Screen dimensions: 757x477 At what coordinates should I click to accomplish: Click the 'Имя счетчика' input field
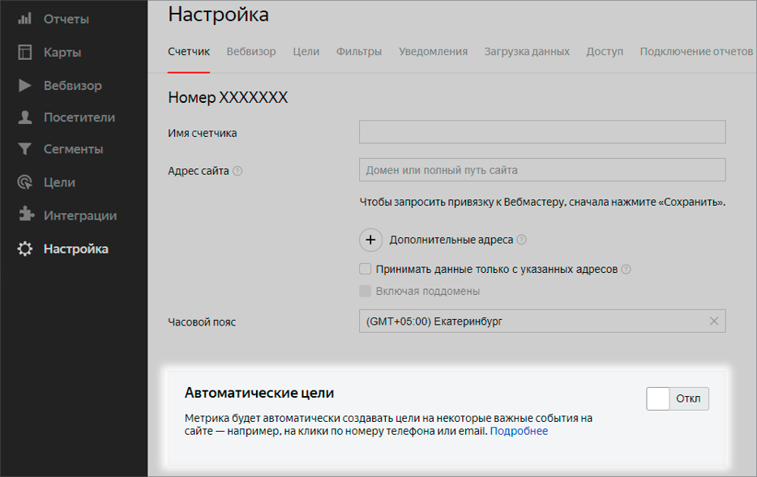click(x=541, y=133)
